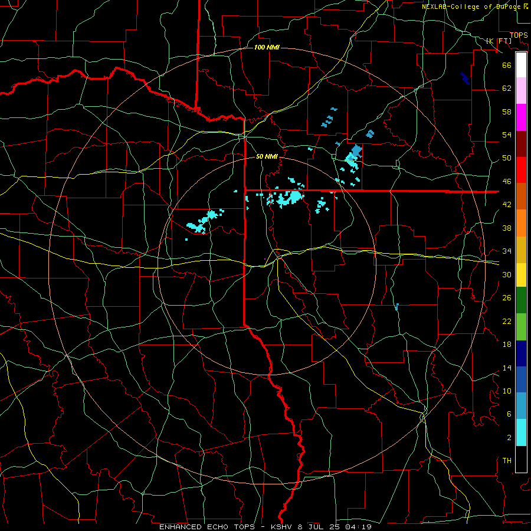The height and width of the screenshot is (531, 531).
Task: Click the legend value 34
Action: click(507, 251)
